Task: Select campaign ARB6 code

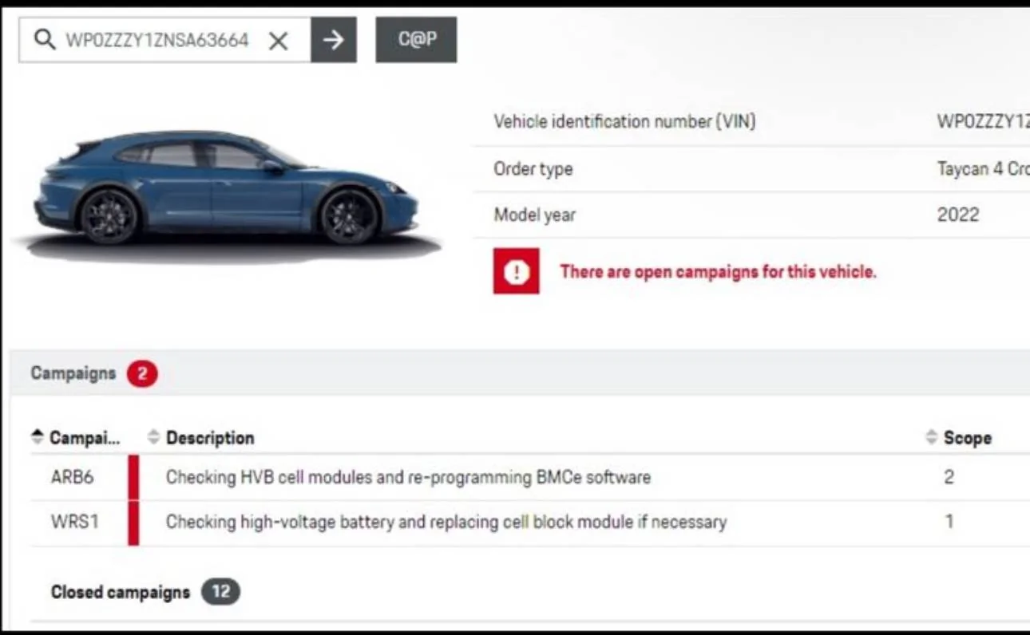Action: click(x=72, y=477)
